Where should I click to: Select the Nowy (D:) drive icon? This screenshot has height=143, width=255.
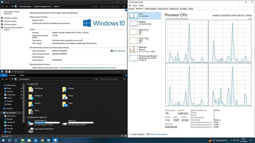click(x=65, y=124)
